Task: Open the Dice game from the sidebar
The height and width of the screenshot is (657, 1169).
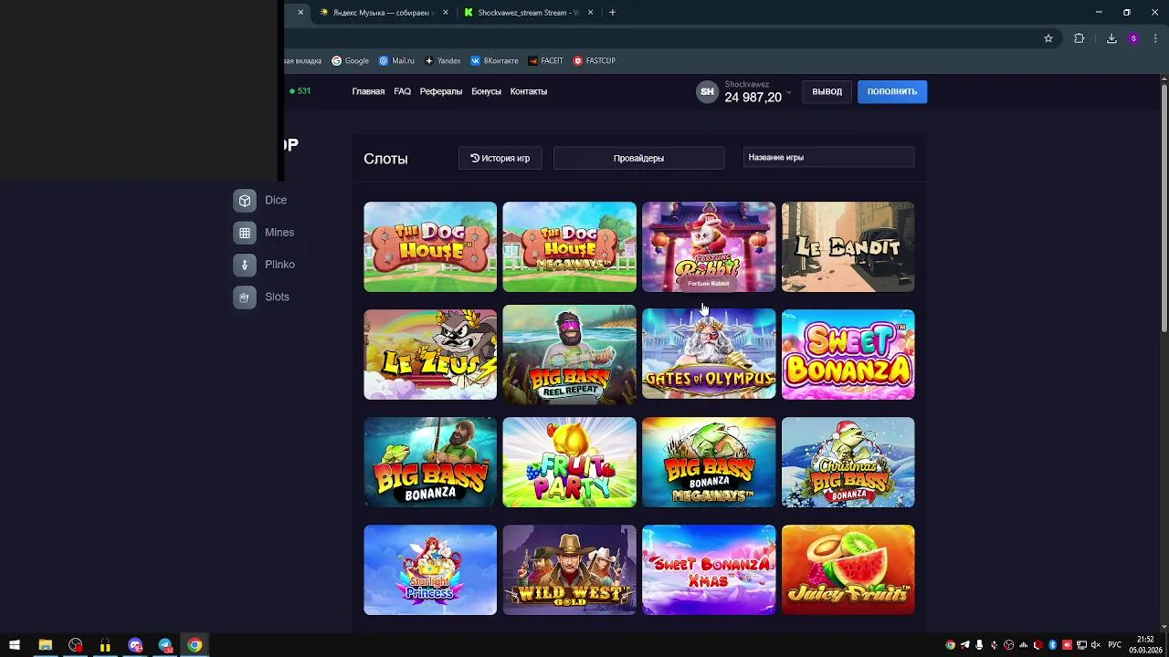Action: [x=260, y=200]
